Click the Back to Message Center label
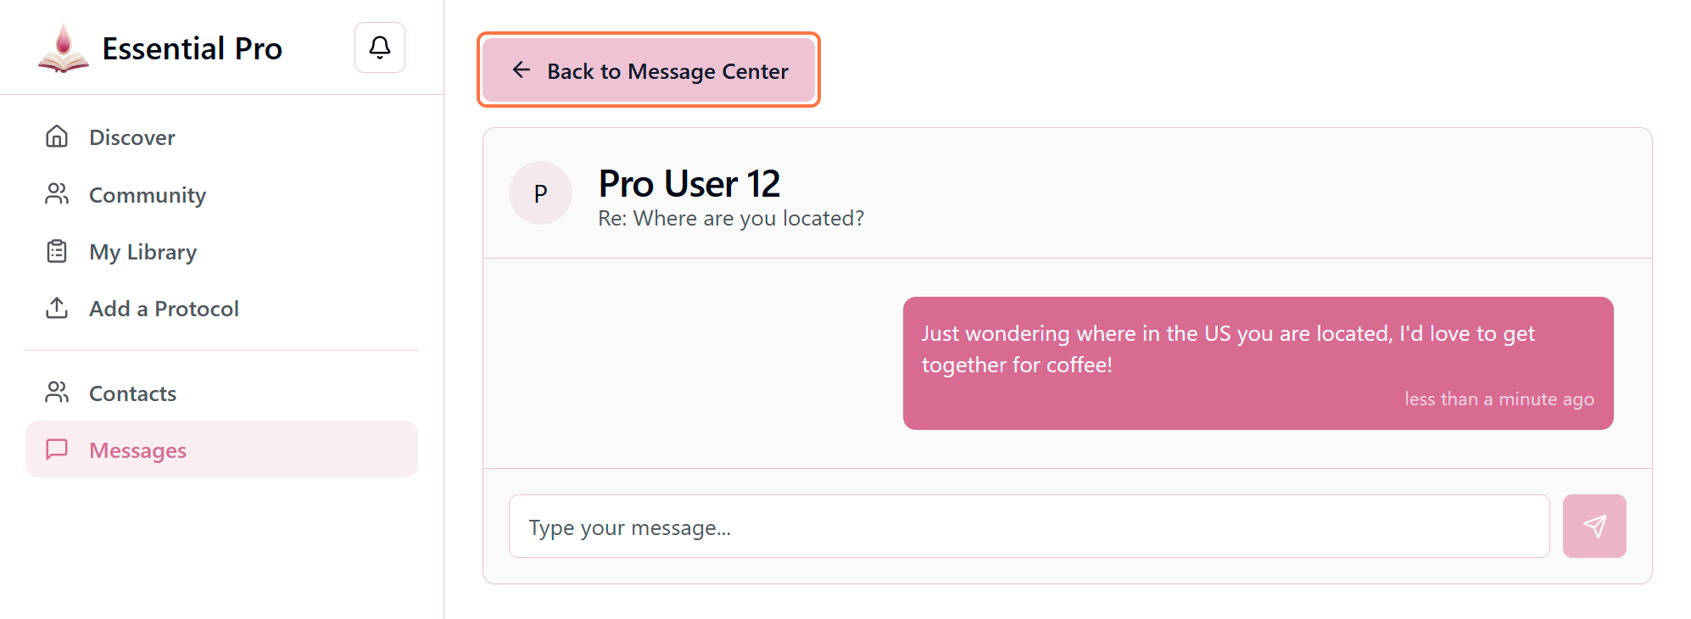Screen dimensions: 1691x619 tap(667, 71)
